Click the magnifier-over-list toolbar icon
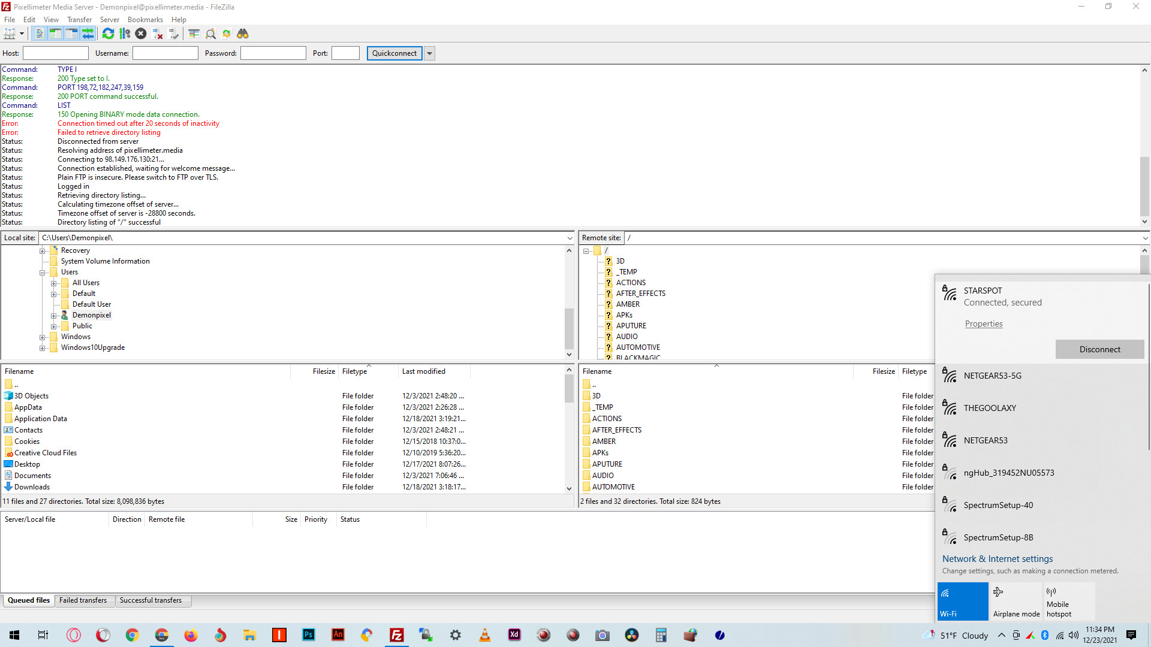Viewport: 1151px width, 647px height. click(210, 34)
